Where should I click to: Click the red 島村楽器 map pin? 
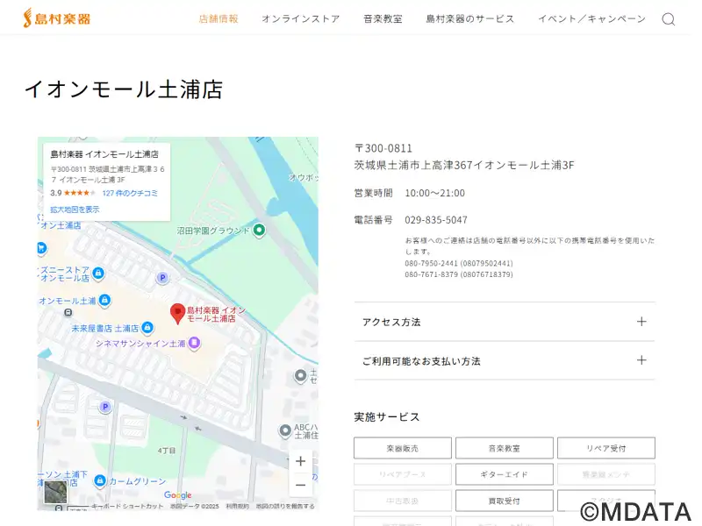click(178, 313)
